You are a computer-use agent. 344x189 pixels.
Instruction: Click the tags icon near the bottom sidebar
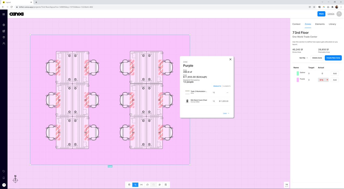pos(3,171)
